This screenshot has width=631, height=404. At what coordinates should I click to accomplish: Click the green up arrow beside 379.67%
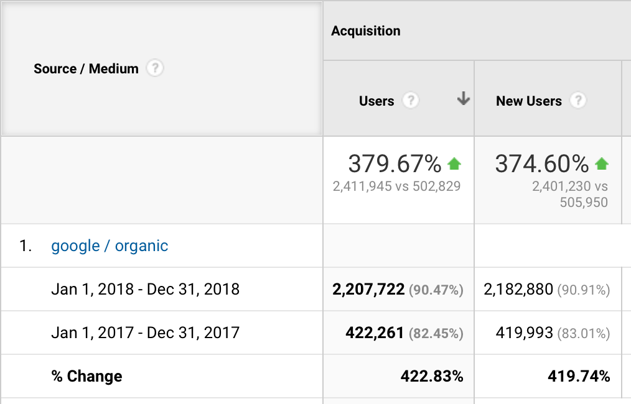coord(454,164)
